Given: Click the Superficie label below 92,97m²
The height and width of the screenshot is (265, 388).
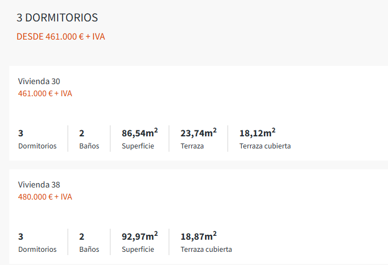Looking at the screenshot, I should (x=138, y=250).
